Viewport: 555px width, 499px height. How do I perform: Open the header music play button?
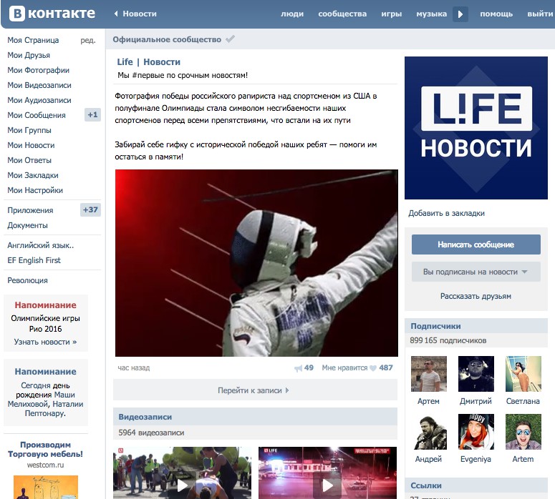(460, 14)
